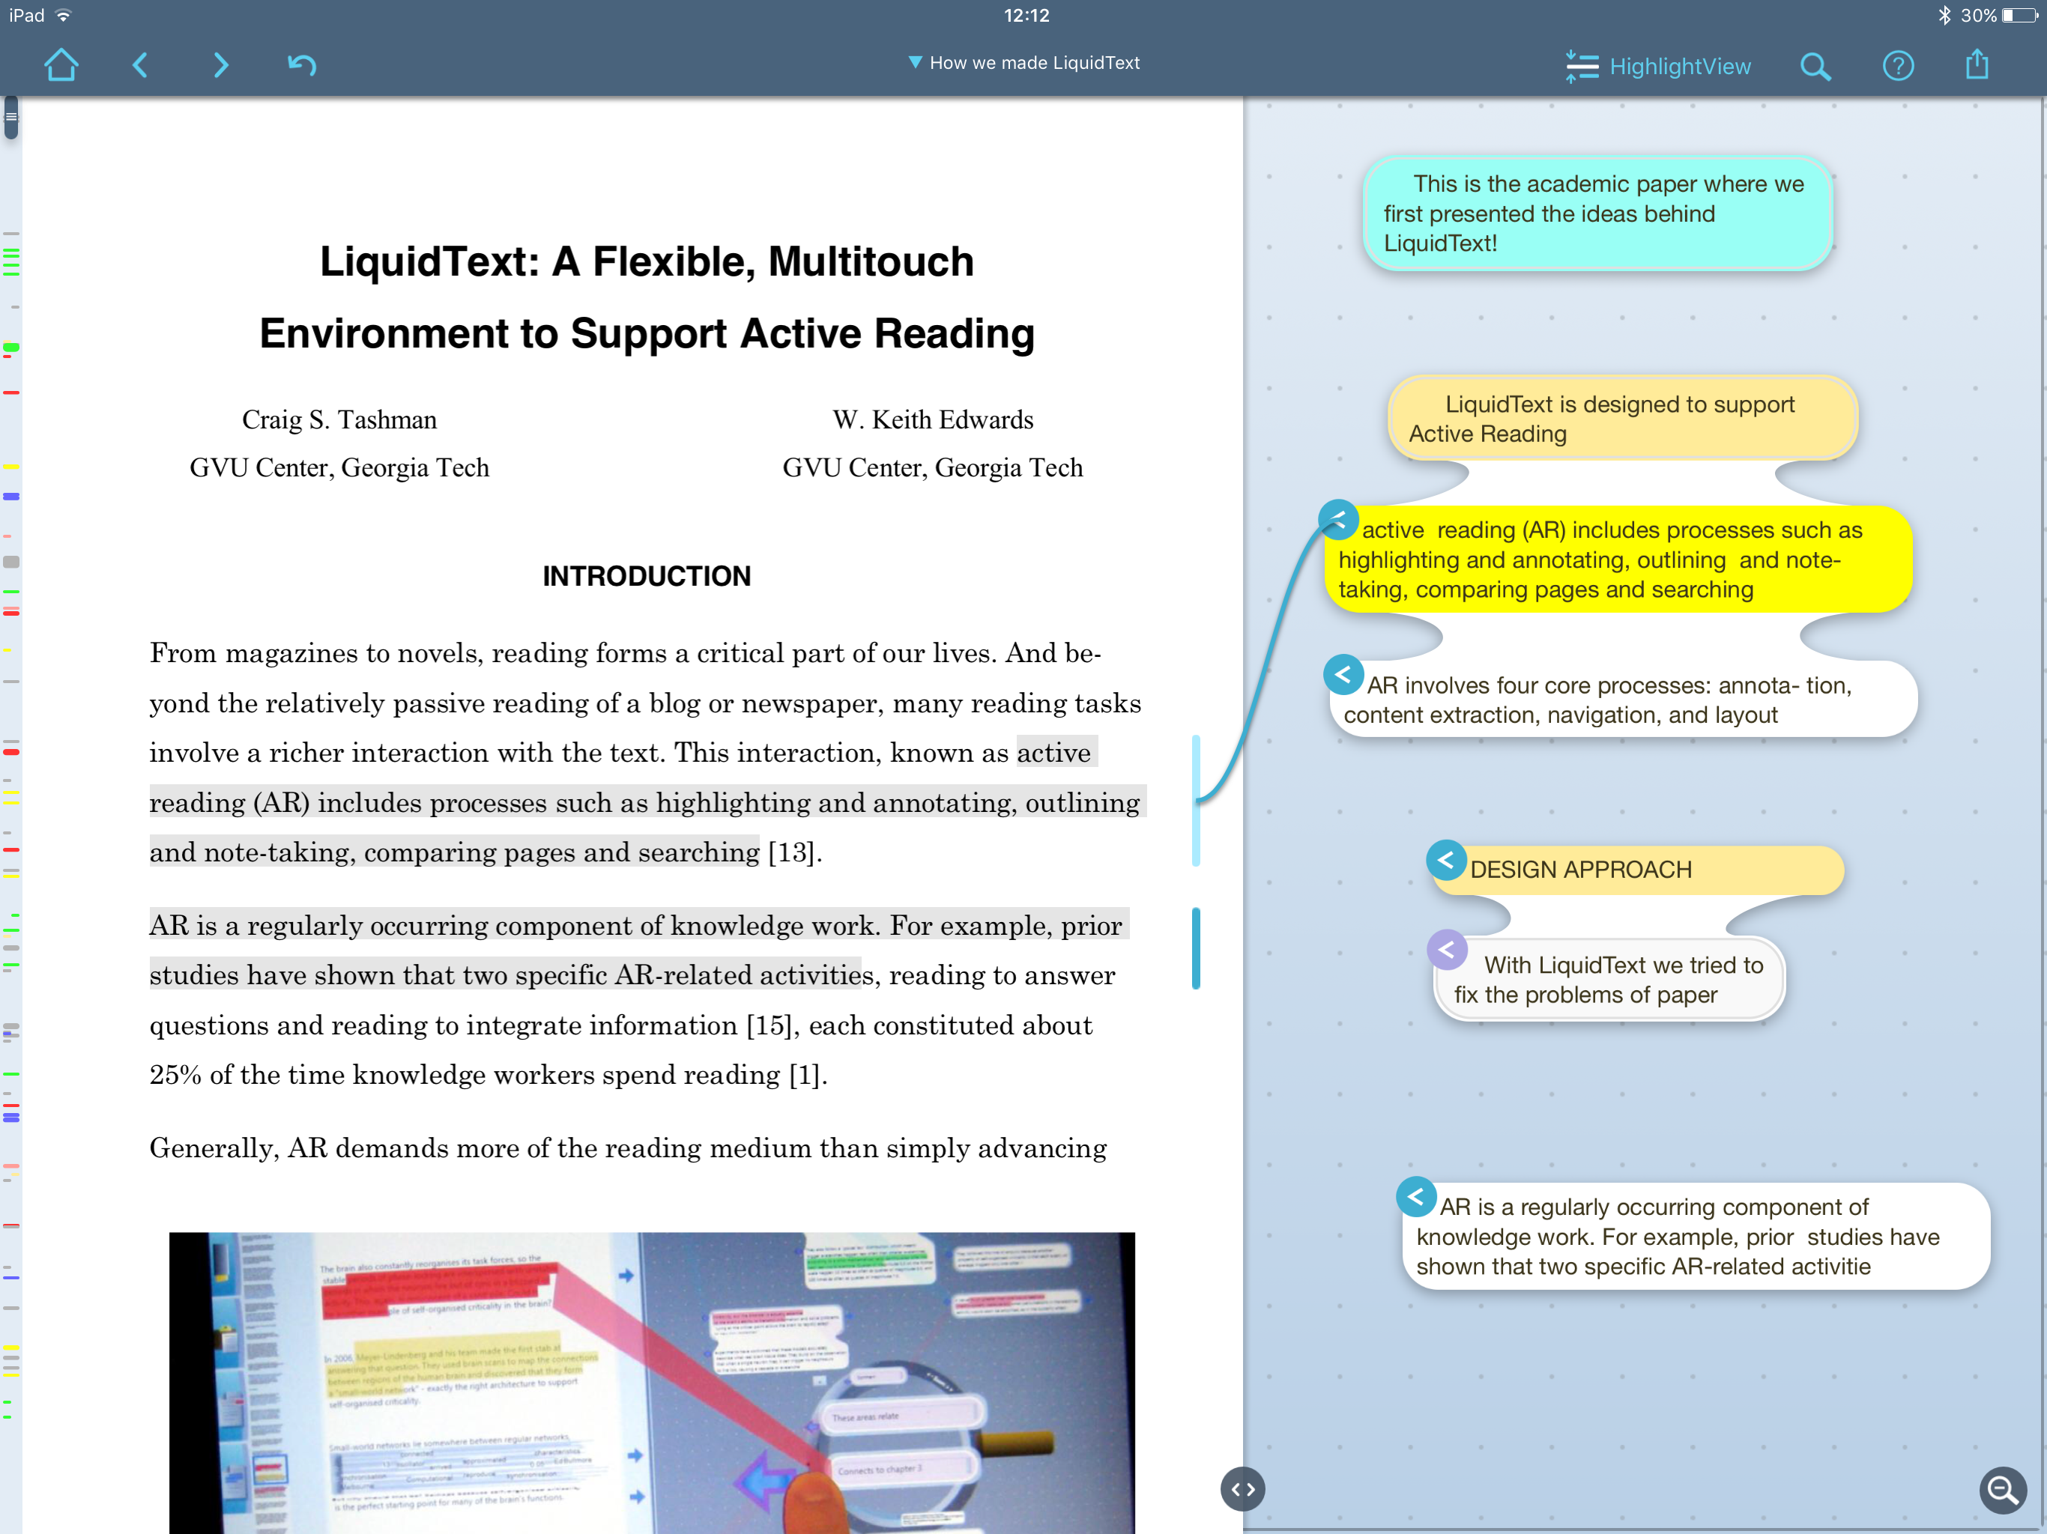Tap the Undo icon
The image size is (2047, 1534).
[302, 64]
